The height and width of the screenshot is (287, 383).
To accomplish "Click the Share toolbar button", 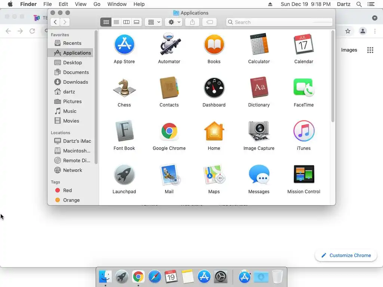I will 193,22.
